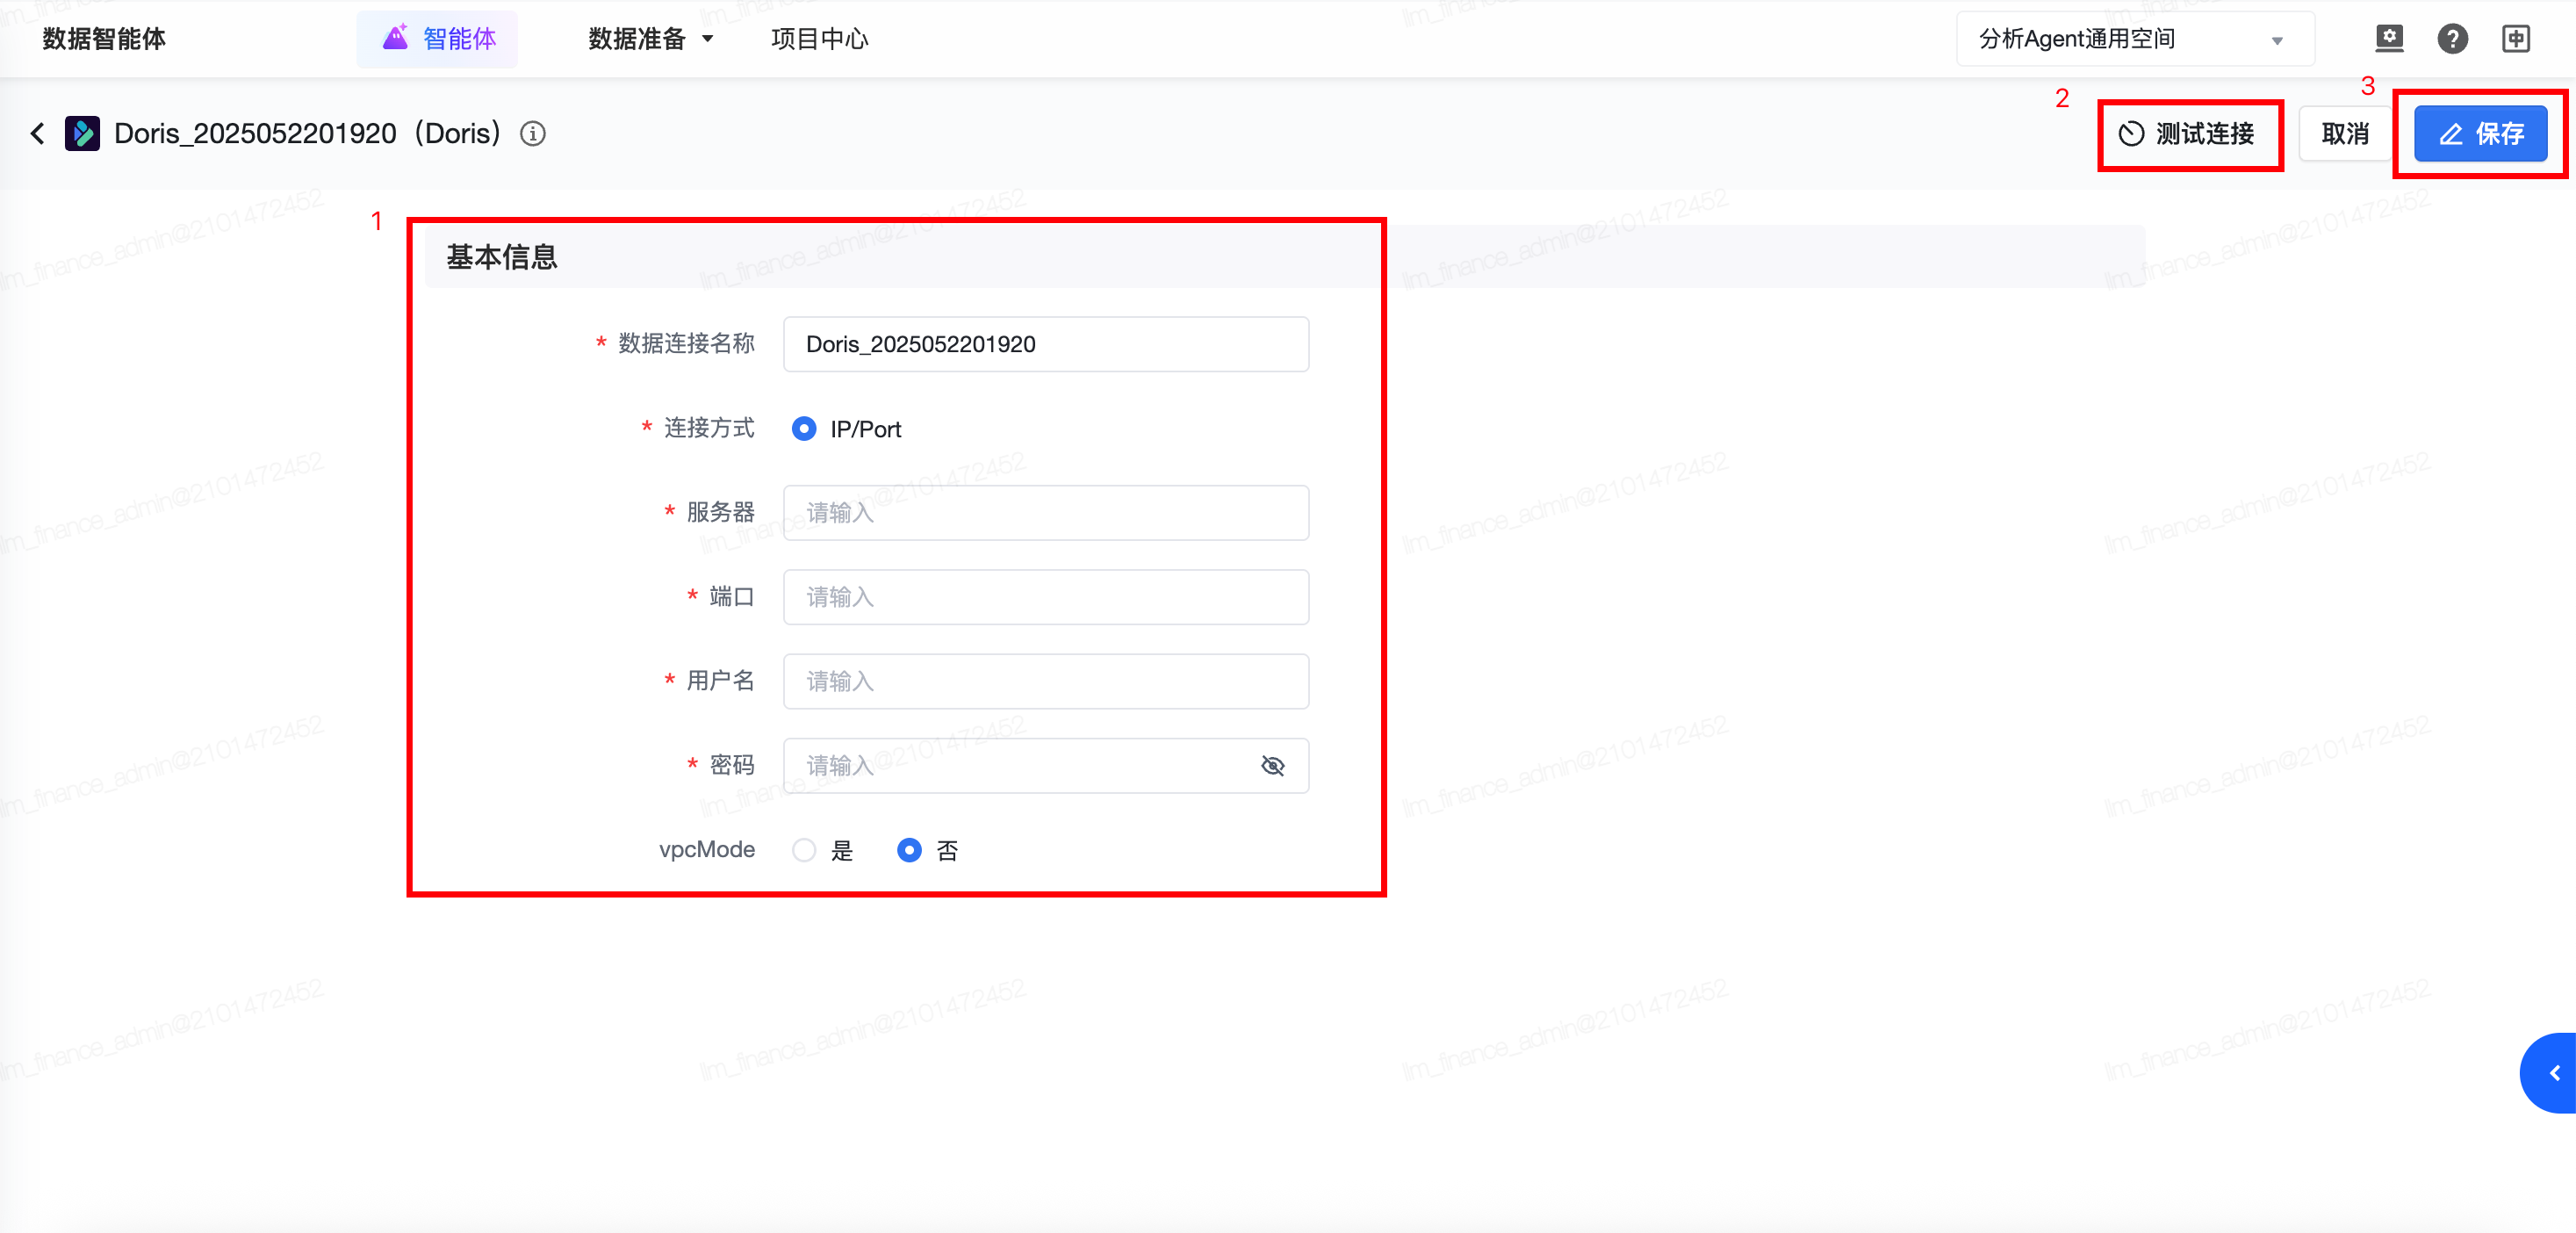Click the user monitor icon in header

(2389, 38)
